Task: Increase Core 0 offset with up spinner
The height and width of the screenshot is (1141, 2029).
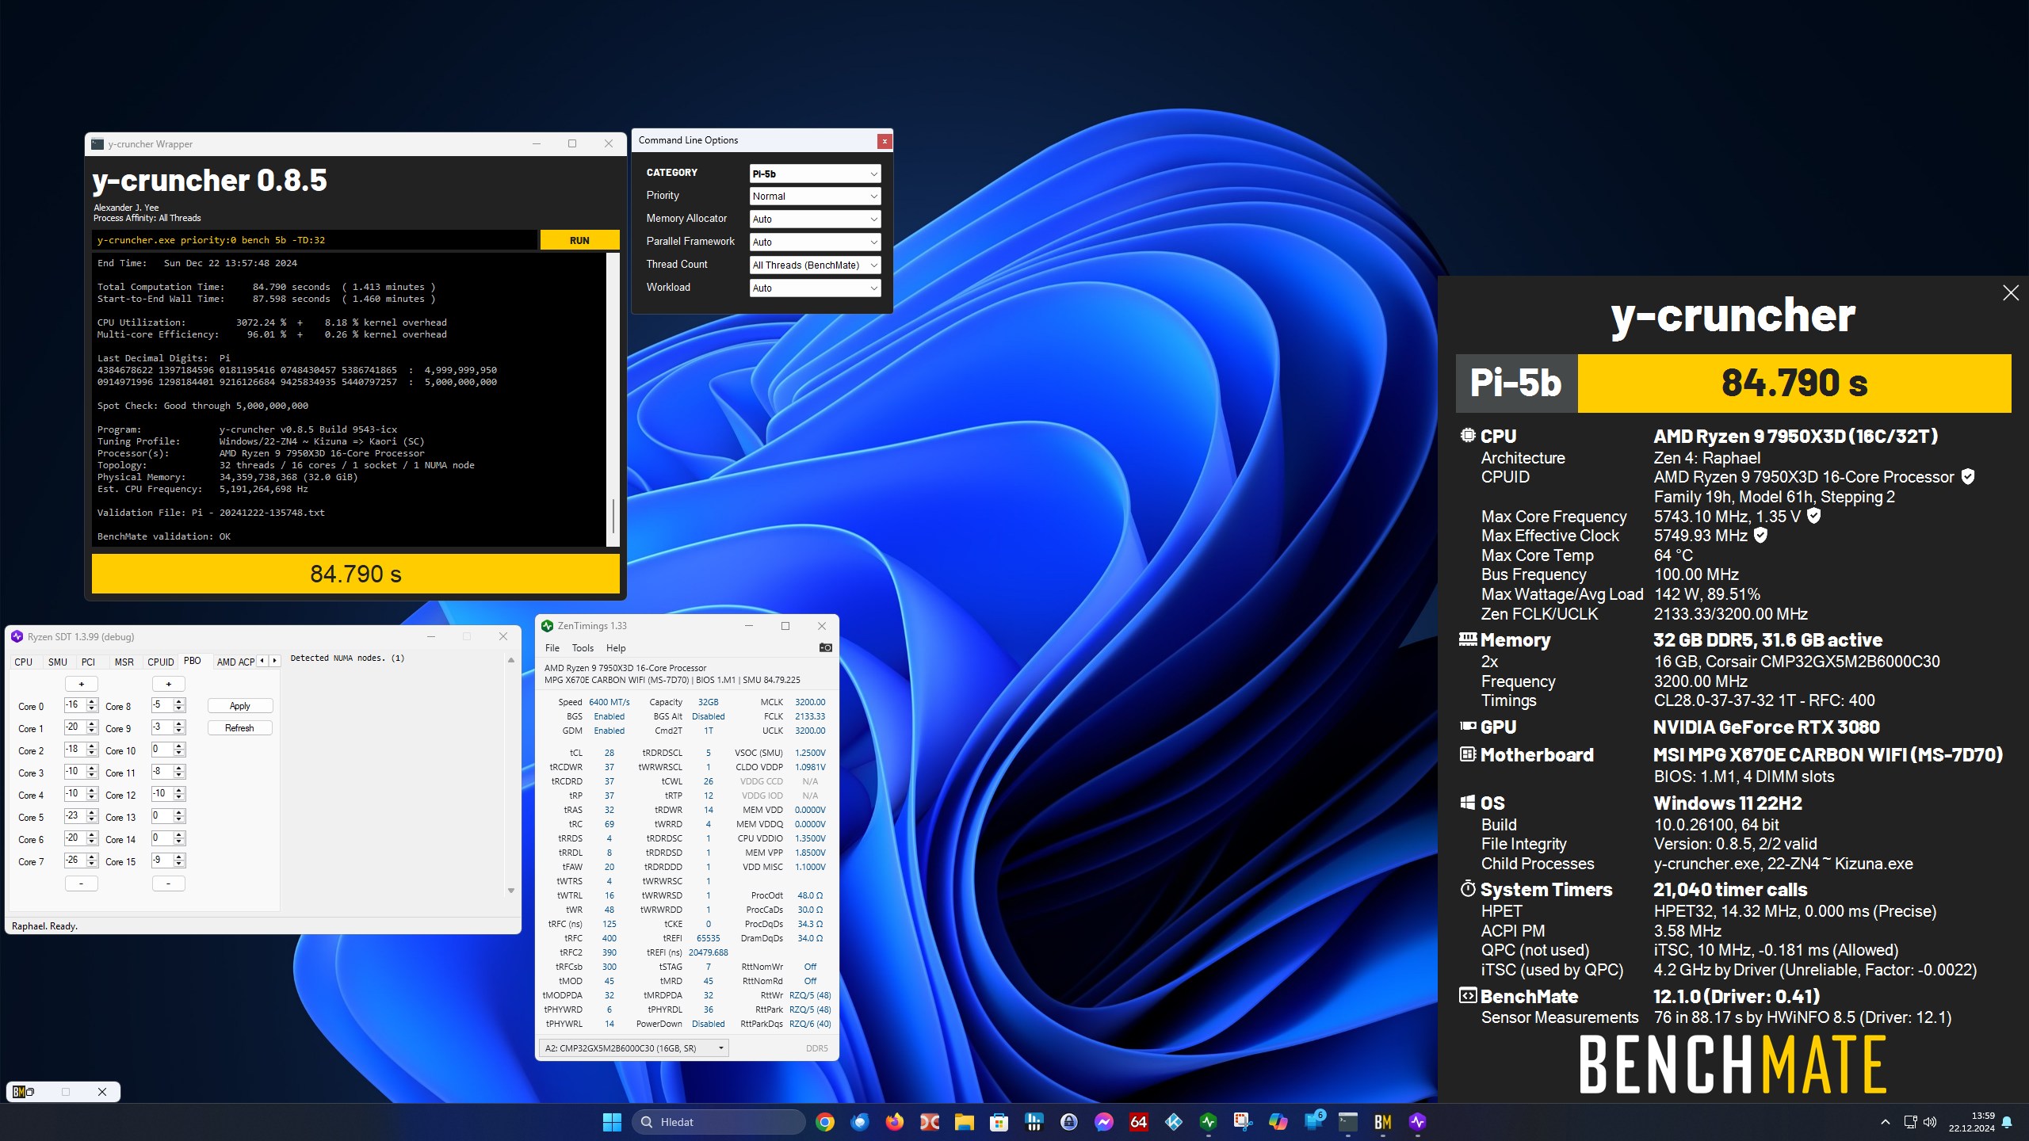Action: tap(93, 702)
